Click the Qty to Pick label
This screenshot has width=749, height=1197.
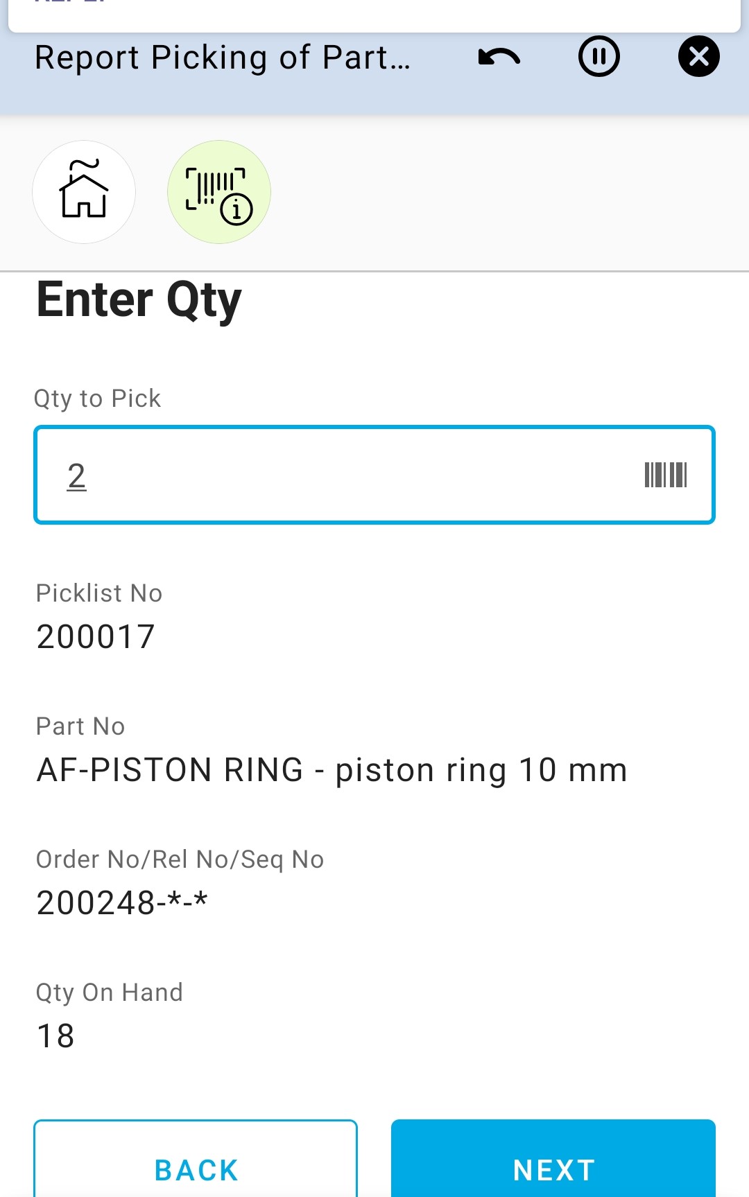97,399
